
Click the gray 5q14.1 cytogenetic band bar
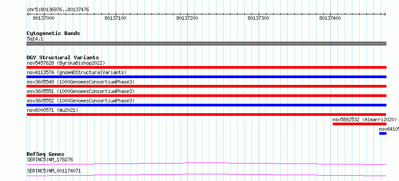pos(206,44)
